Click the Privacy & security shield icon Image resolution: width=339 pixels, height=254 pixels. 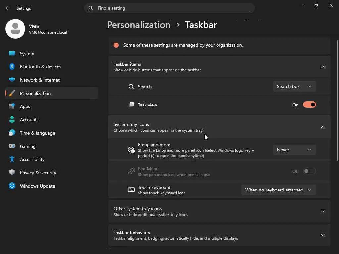point(12,173)
